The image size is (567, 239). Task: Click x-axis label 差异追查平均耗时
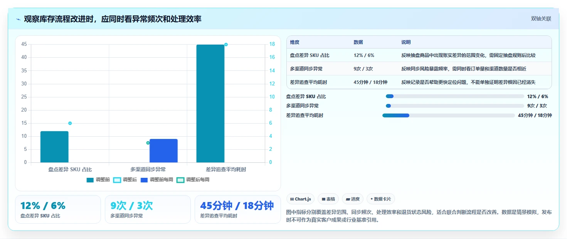click(226, 169)
